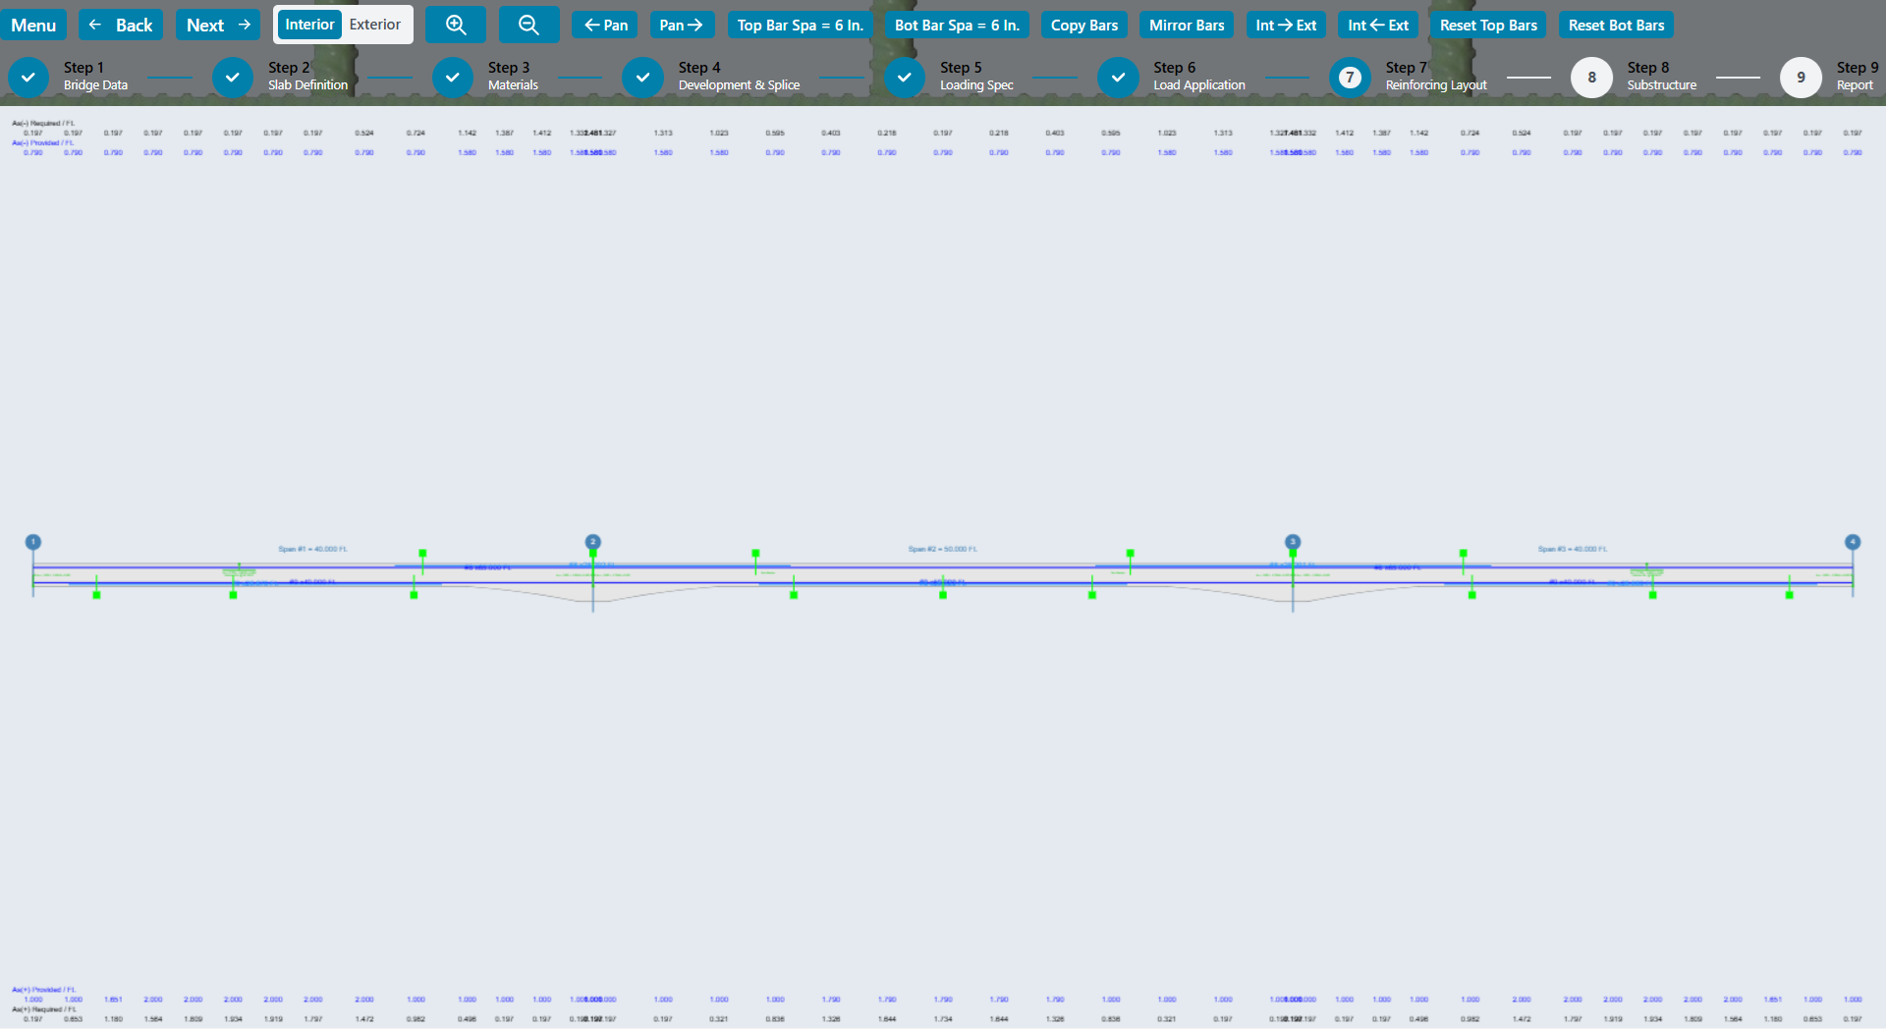The image size is (1886, 1029).
Task: Zoom in on the bridge diagram
Action: [455, 25]
